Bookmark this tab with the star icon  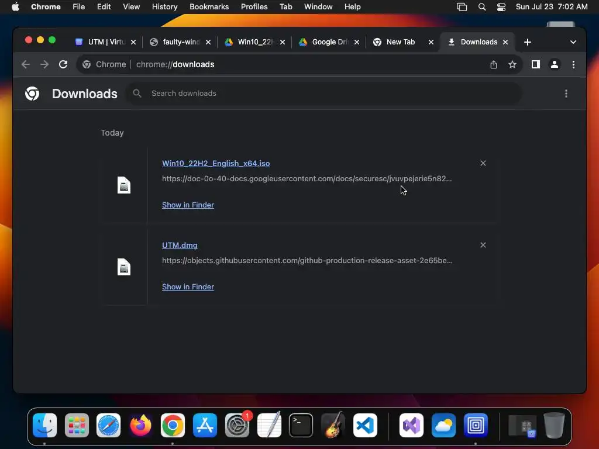tap(512, 64)
